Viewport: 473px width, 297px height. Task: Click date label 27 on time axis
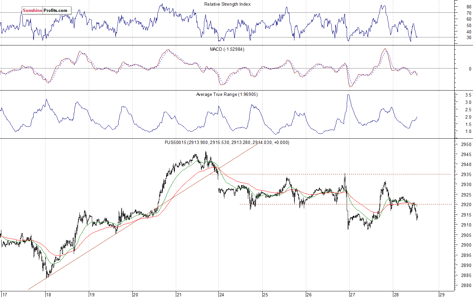pyautogui.click(x=352, y=295)
